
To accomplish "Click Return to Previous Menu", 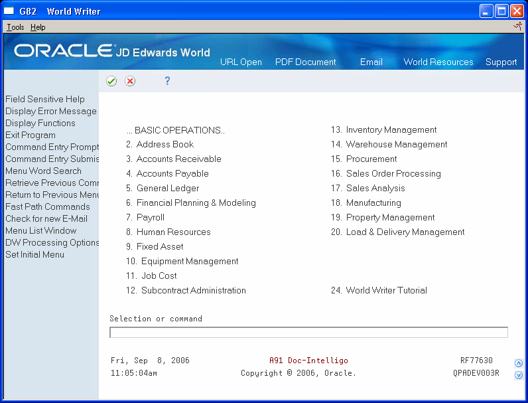I will pos(52,195).
